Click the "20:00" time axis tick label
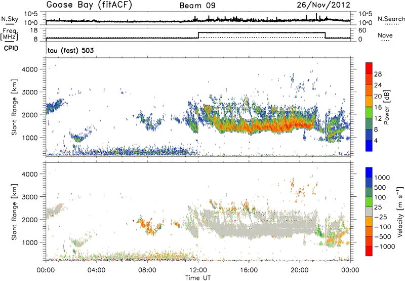Screen dimensions: 405x281 tap(299, 270)
